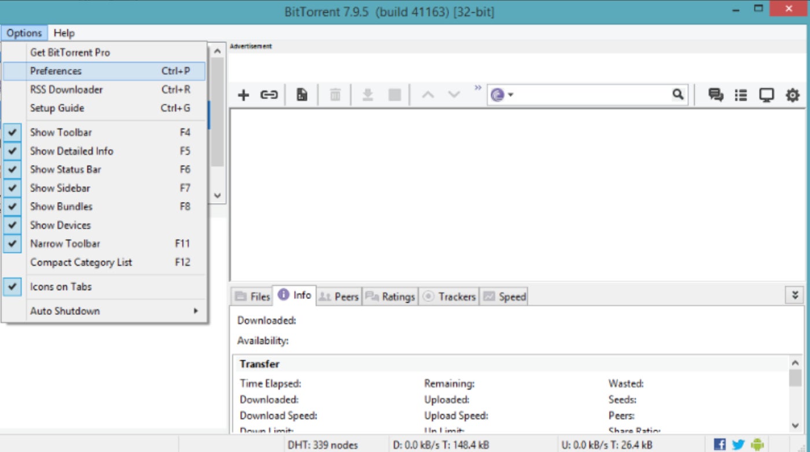
Task: Click the magnifier search icon
Action: click(678, 94)
